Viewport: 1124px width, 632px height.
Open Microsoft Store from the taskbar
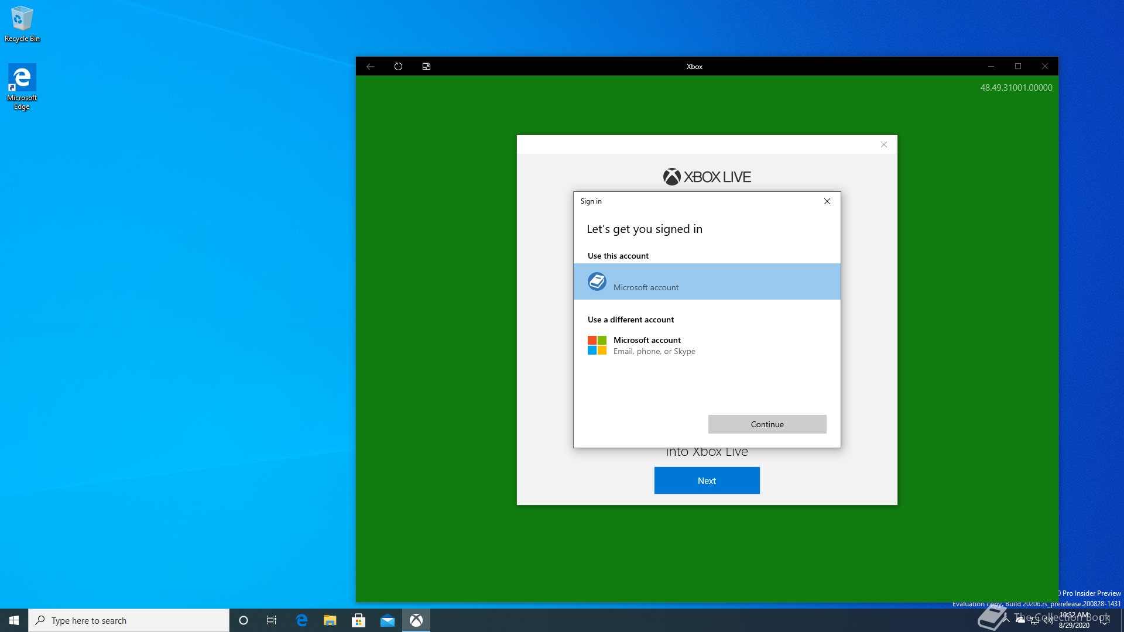358,620
